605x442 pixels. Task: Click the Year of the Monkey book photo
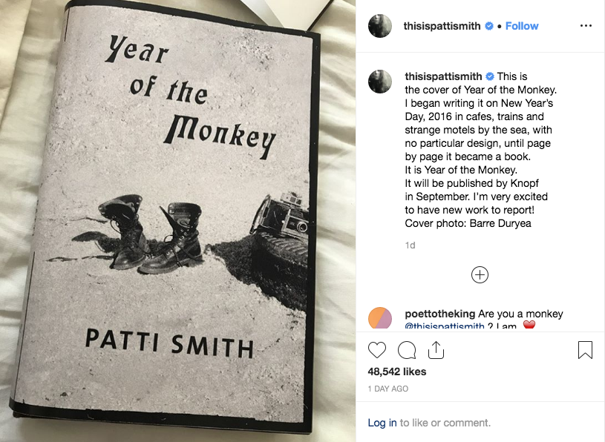point(178,221)
